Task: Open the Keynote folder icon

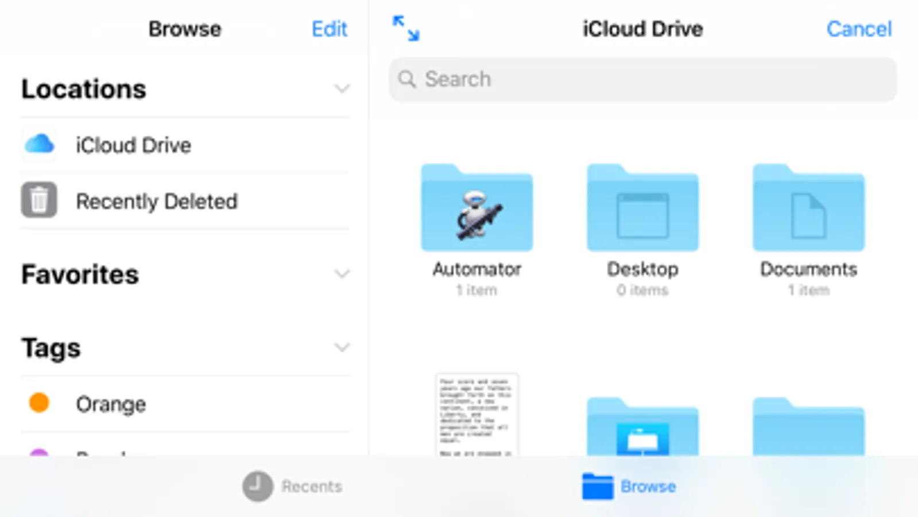Action: (x=642, y=426)
